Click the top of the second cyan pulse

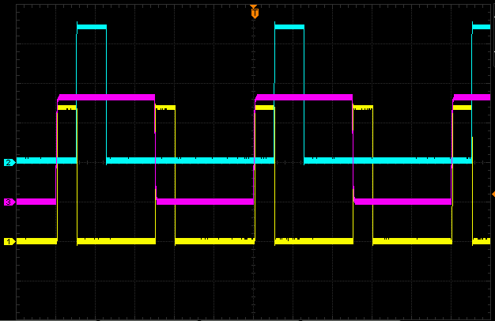(x=289, y=27)
